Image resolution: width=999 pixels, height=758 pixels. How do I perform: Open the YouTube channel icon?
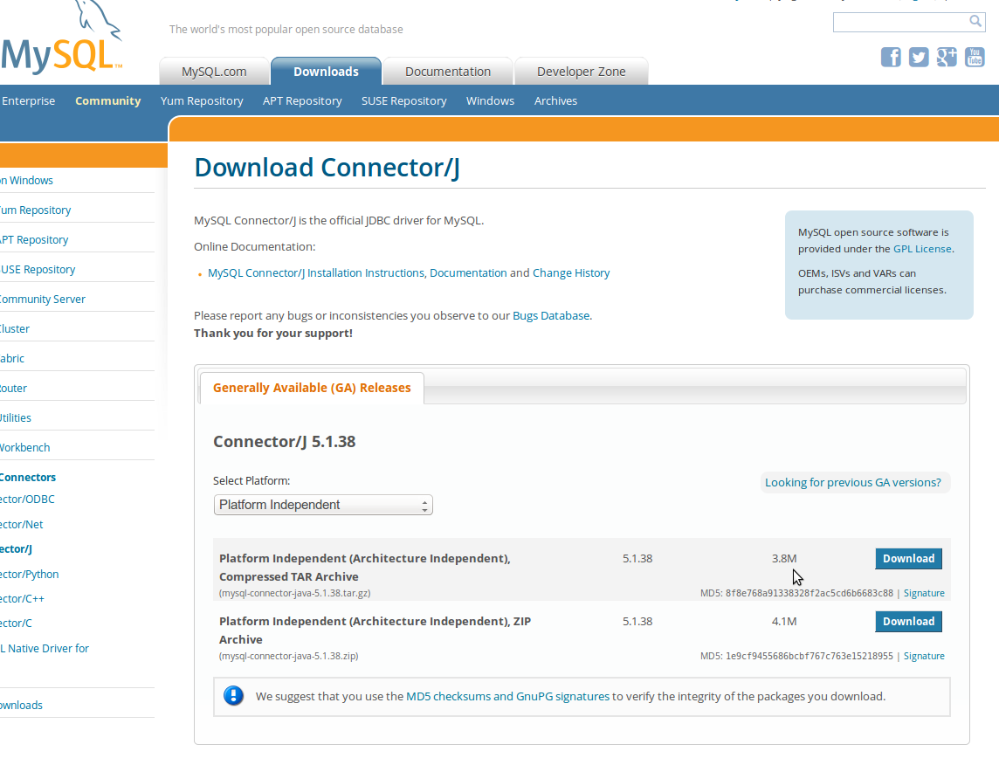coord(975,57)
